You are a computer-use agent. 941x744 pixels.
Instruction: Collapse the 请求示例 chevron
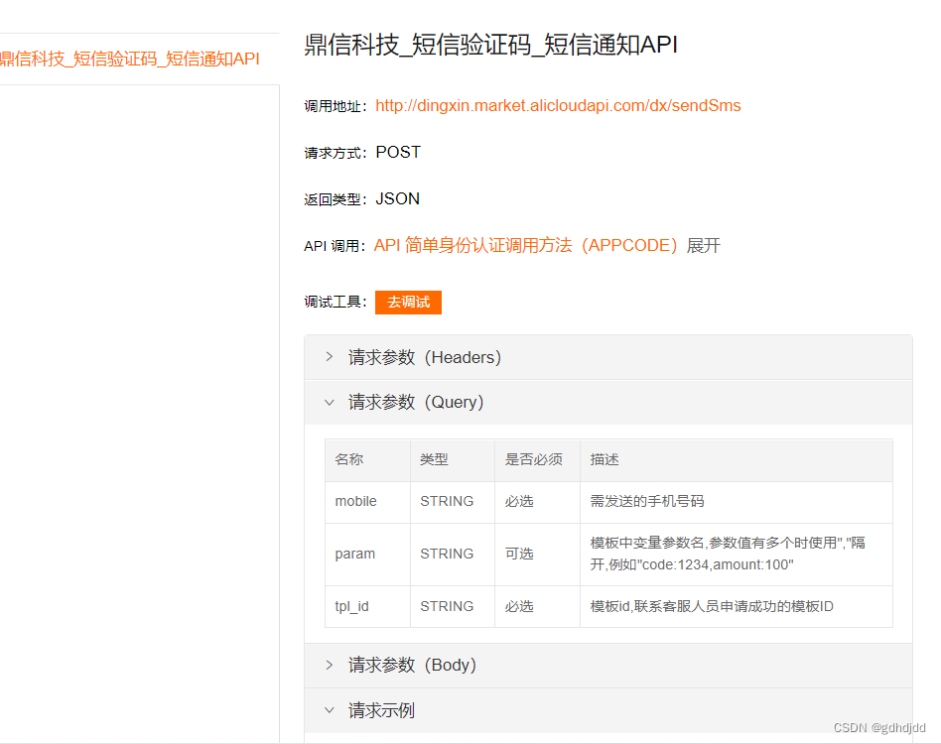329,710
